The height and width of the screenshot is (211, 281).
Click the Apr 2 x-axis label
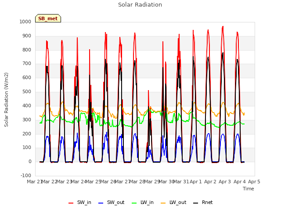pos(210,182)
